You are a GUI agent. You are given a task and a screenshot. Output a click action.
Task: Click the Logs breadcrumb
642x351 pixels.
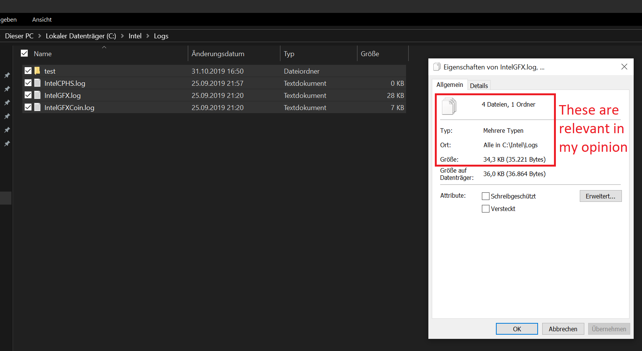pyautogui.click(x=161, y=36)
